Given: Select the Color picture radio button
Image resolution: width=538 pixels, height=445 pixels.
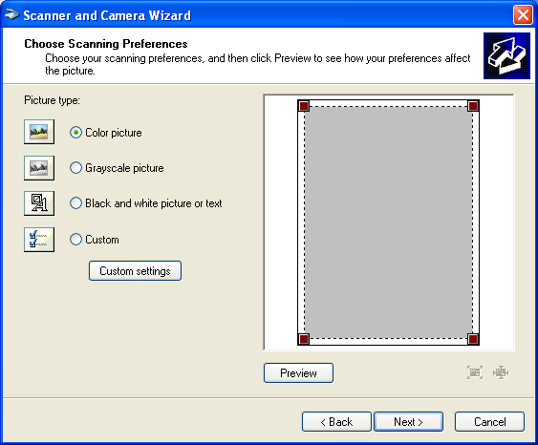Looking at the screenshot, I should pyautogui.click(x=75, y=133).
